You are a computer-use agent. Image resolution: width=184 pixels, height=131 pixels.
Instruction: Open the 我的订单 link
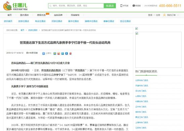point(171,15)
